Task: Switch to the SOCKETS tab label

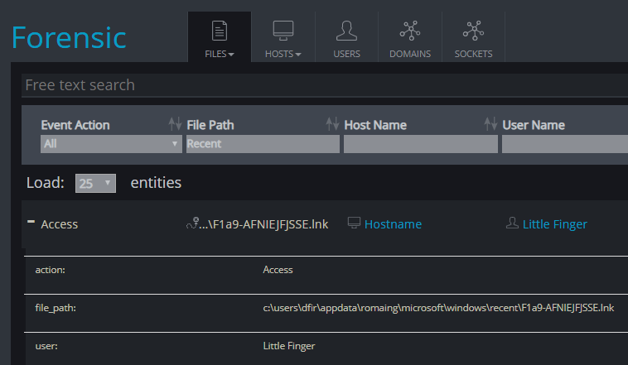Action: click(473, 54)
